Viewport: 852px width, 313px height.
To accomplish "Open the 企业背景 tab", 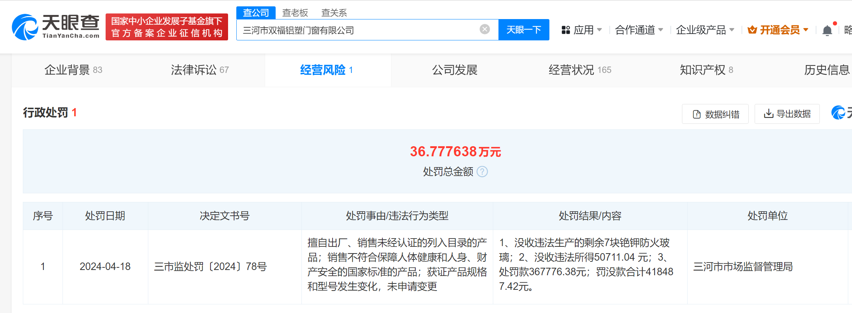I will pyautogui.click(x=73, y=70).
